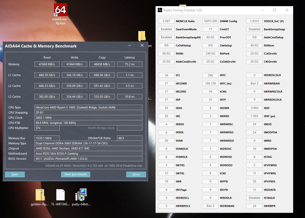Viewport: 305px width, 218px height.
Task: Open the aida64.exe desktop shortcut
Action: pos(61,14)
